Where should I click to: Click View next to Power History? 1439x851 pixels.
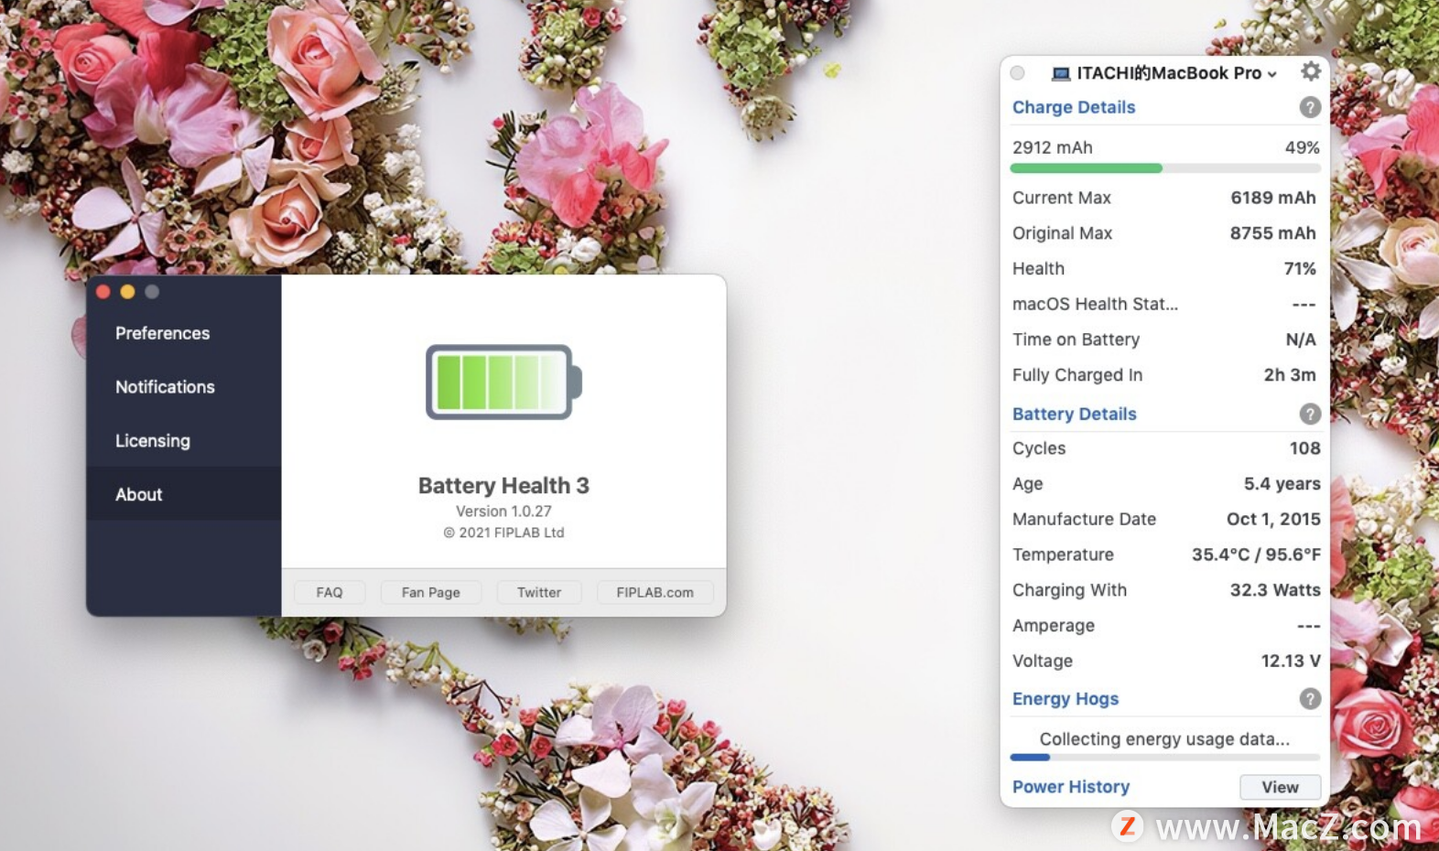[x=1280, y=787]
